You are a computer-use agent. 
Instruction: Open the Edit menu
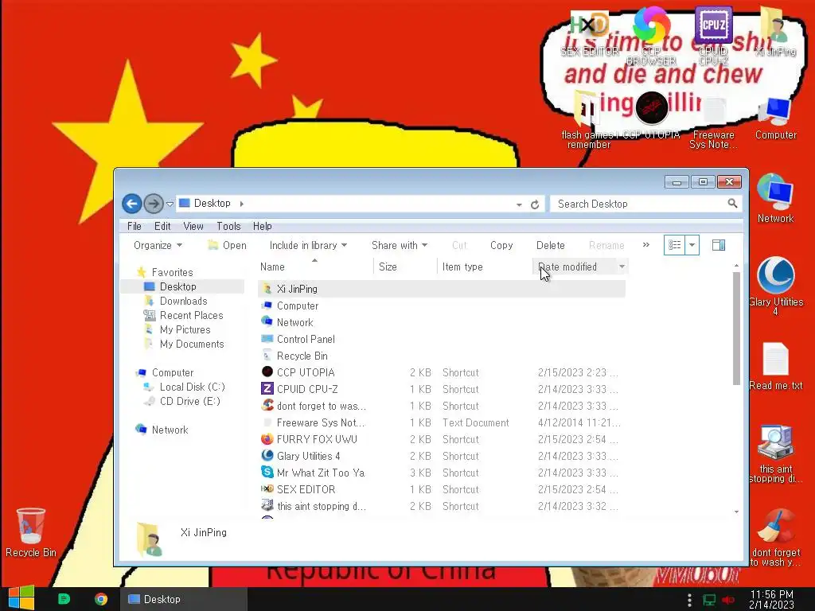point(162,226)
